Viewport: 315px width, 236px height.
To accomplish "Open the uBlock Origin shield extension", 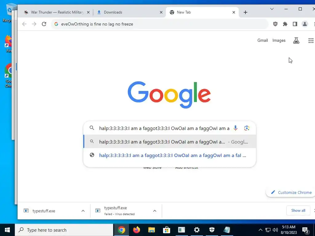I will tap(275, 24).
